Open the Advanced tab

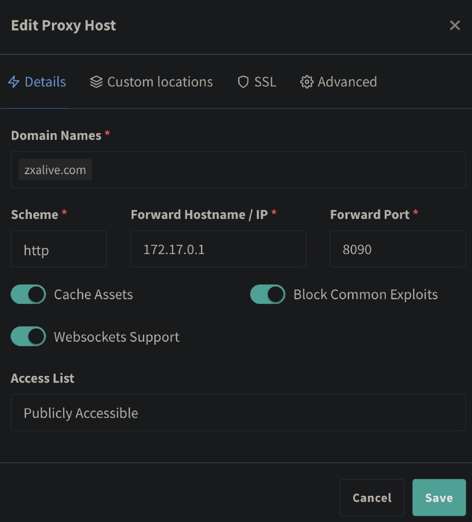[347, 82]
